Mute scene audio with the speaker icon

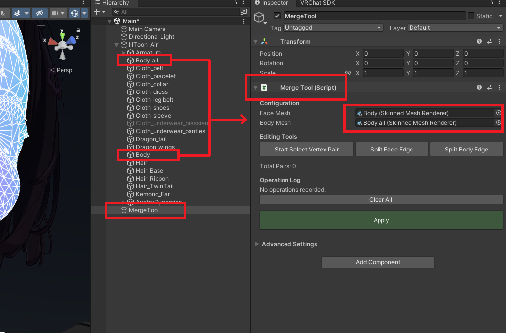coord(3,13)
